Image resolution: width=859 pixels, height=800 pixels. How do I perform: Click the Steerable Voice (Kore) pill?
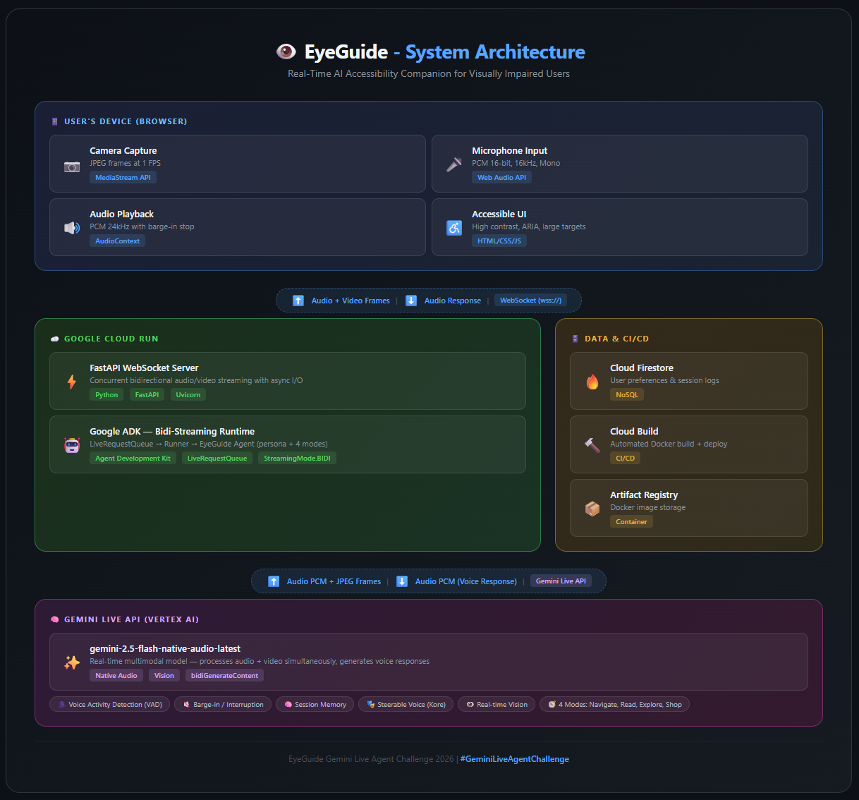coord(406,705)
